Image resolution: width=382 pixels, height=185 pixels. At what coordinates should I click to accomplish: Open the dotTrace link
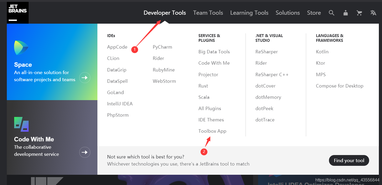[265, 120]
